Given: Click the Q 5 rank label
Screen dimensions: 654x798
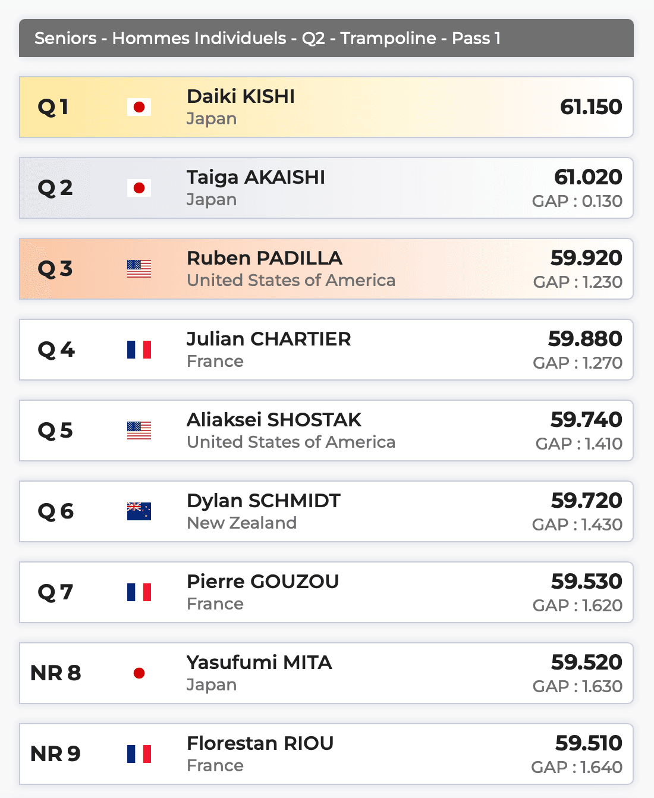Looking at the screenshot, I should tap(55, 431).
